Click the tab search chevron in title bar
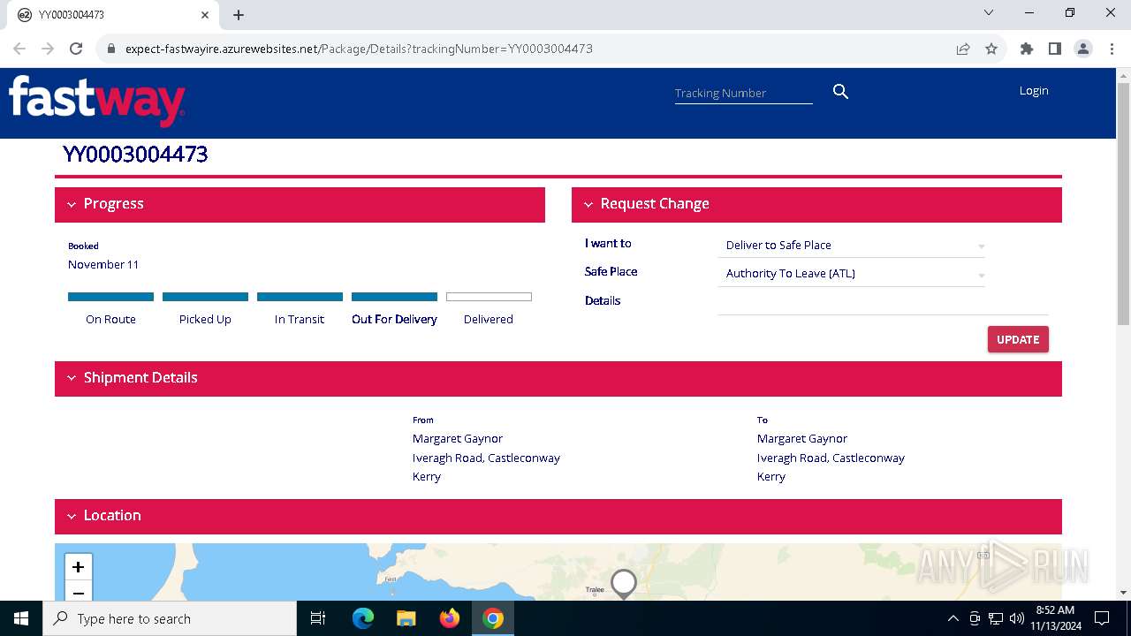This screenshot has height=636, width=1131. pos(989,13)
